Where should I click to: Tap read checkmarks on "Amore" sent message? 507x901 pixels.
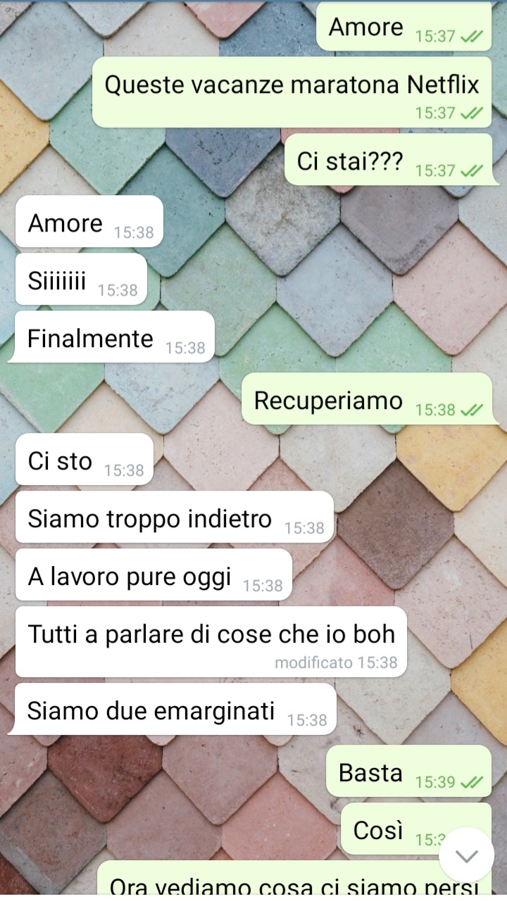click(x=471, y=37)
